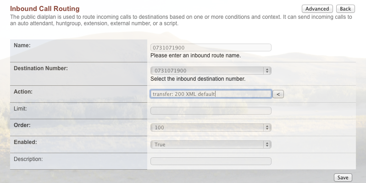
Task: Click the empty Description field
Action: click(x=211, y=161)
